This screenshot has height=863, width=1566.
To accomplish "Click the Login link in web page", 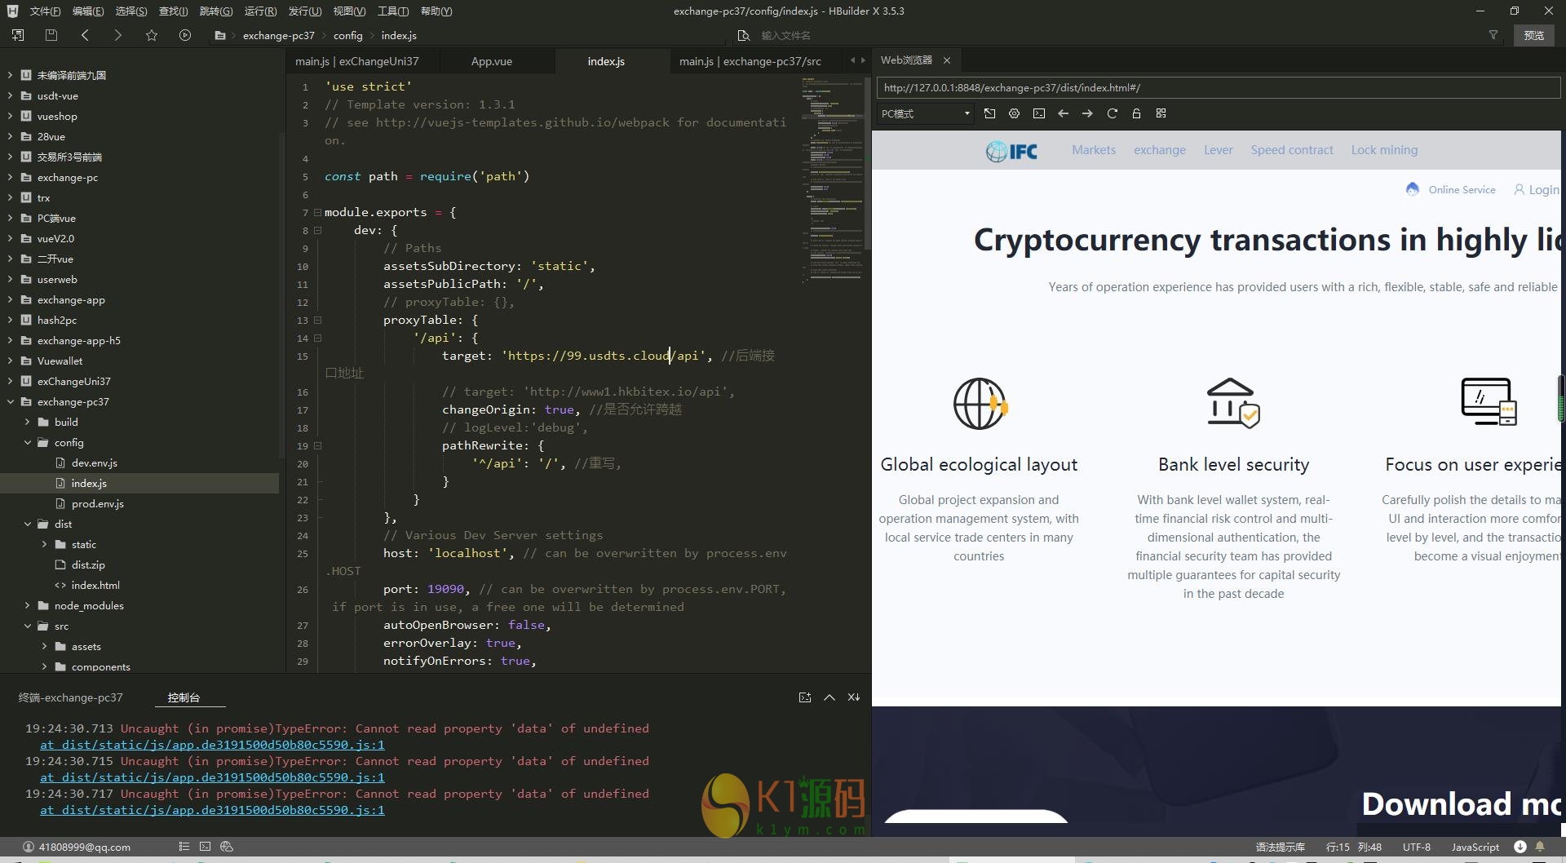I will [x=1537, y=189].
